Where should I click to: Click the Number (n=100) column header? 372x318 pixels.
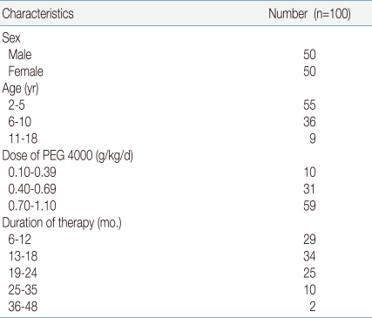(x=309, y=14)
